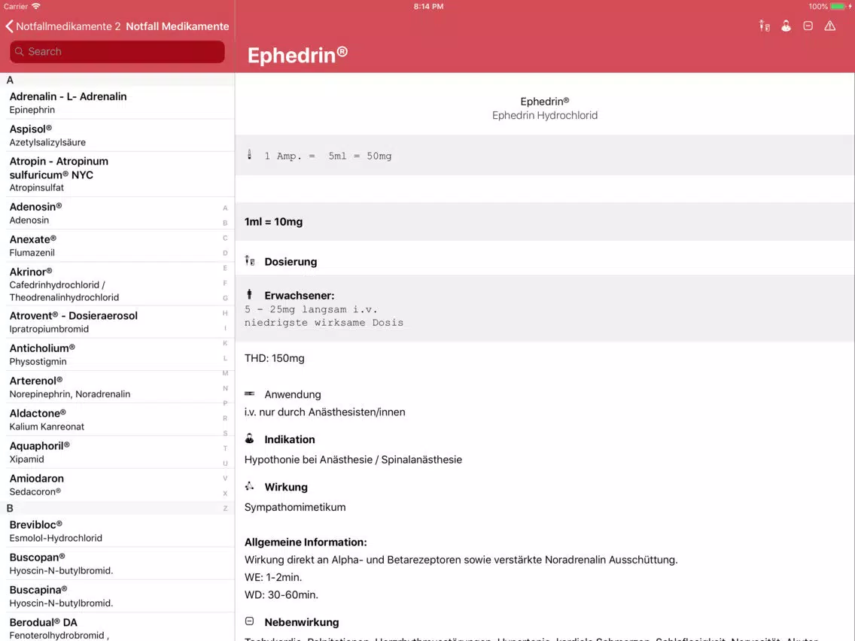Screen dimensions: 855x641
Task: Jump to index letter N
Action: pos(225,388)
